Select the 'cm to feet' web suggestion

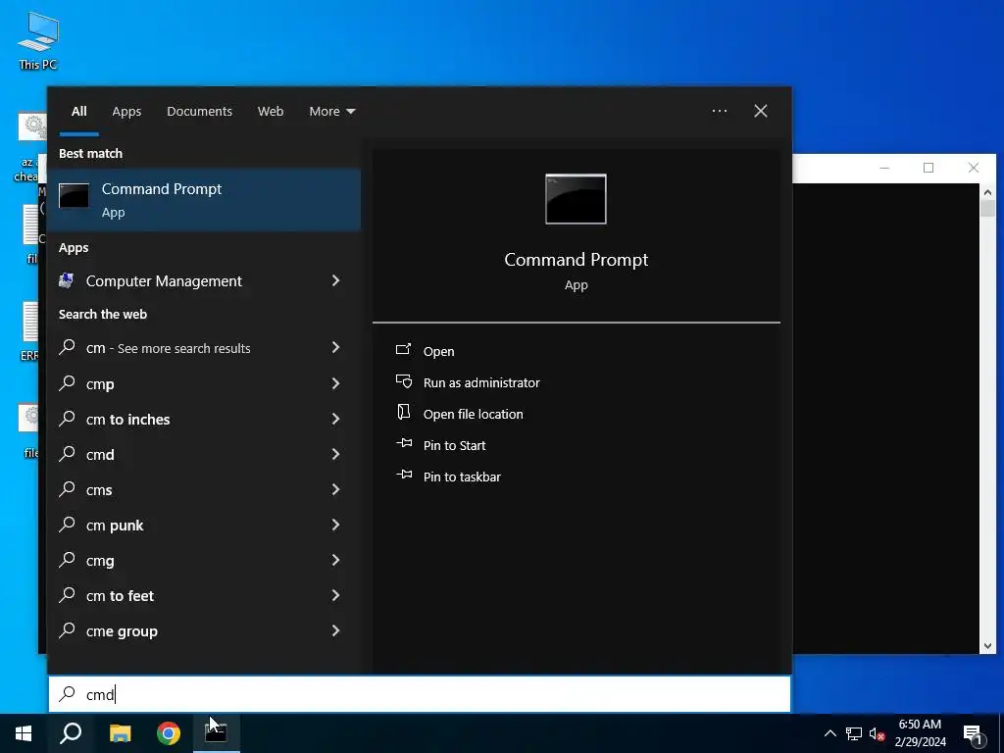click(120, 595)
